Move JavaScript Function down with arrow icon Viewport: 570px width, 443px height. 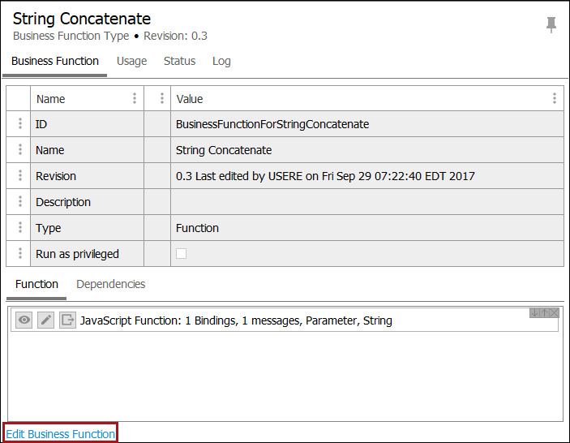pos(535,313)
